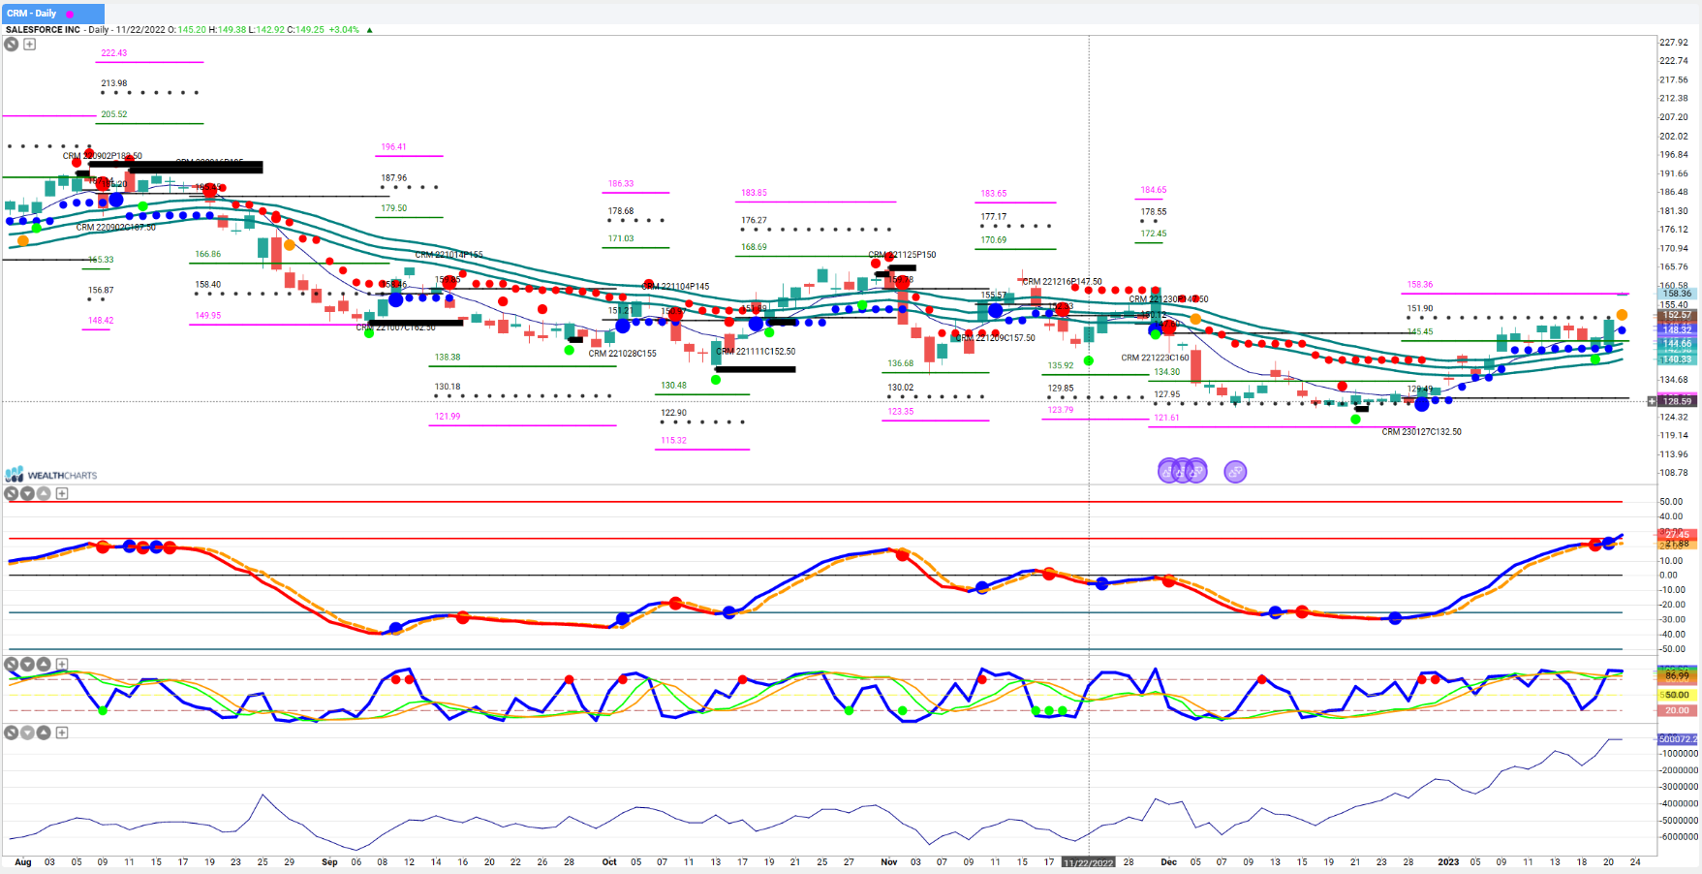Click the CRM 230127C132.50 option label
Viewport: 1702px width, 874px height.
(x=1421, y=432)
